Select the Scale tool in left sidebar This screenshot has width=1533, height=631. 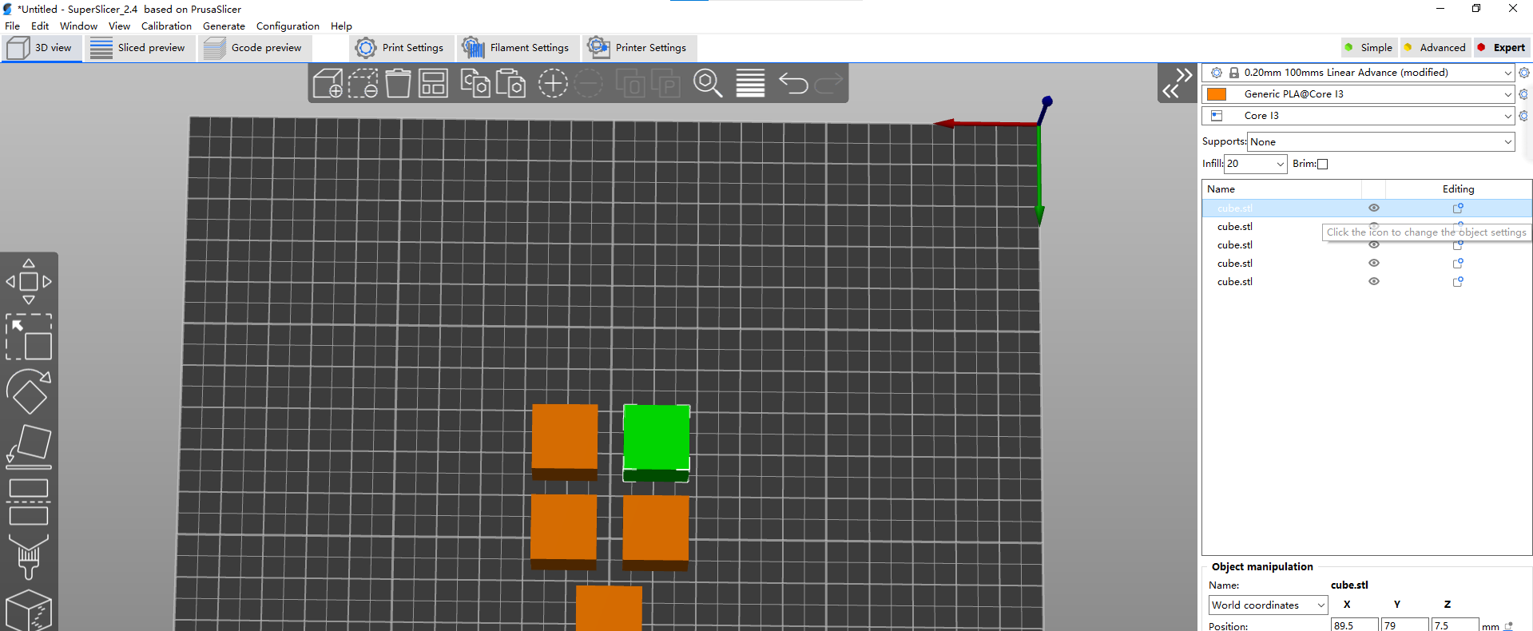(x=29, y=336)
